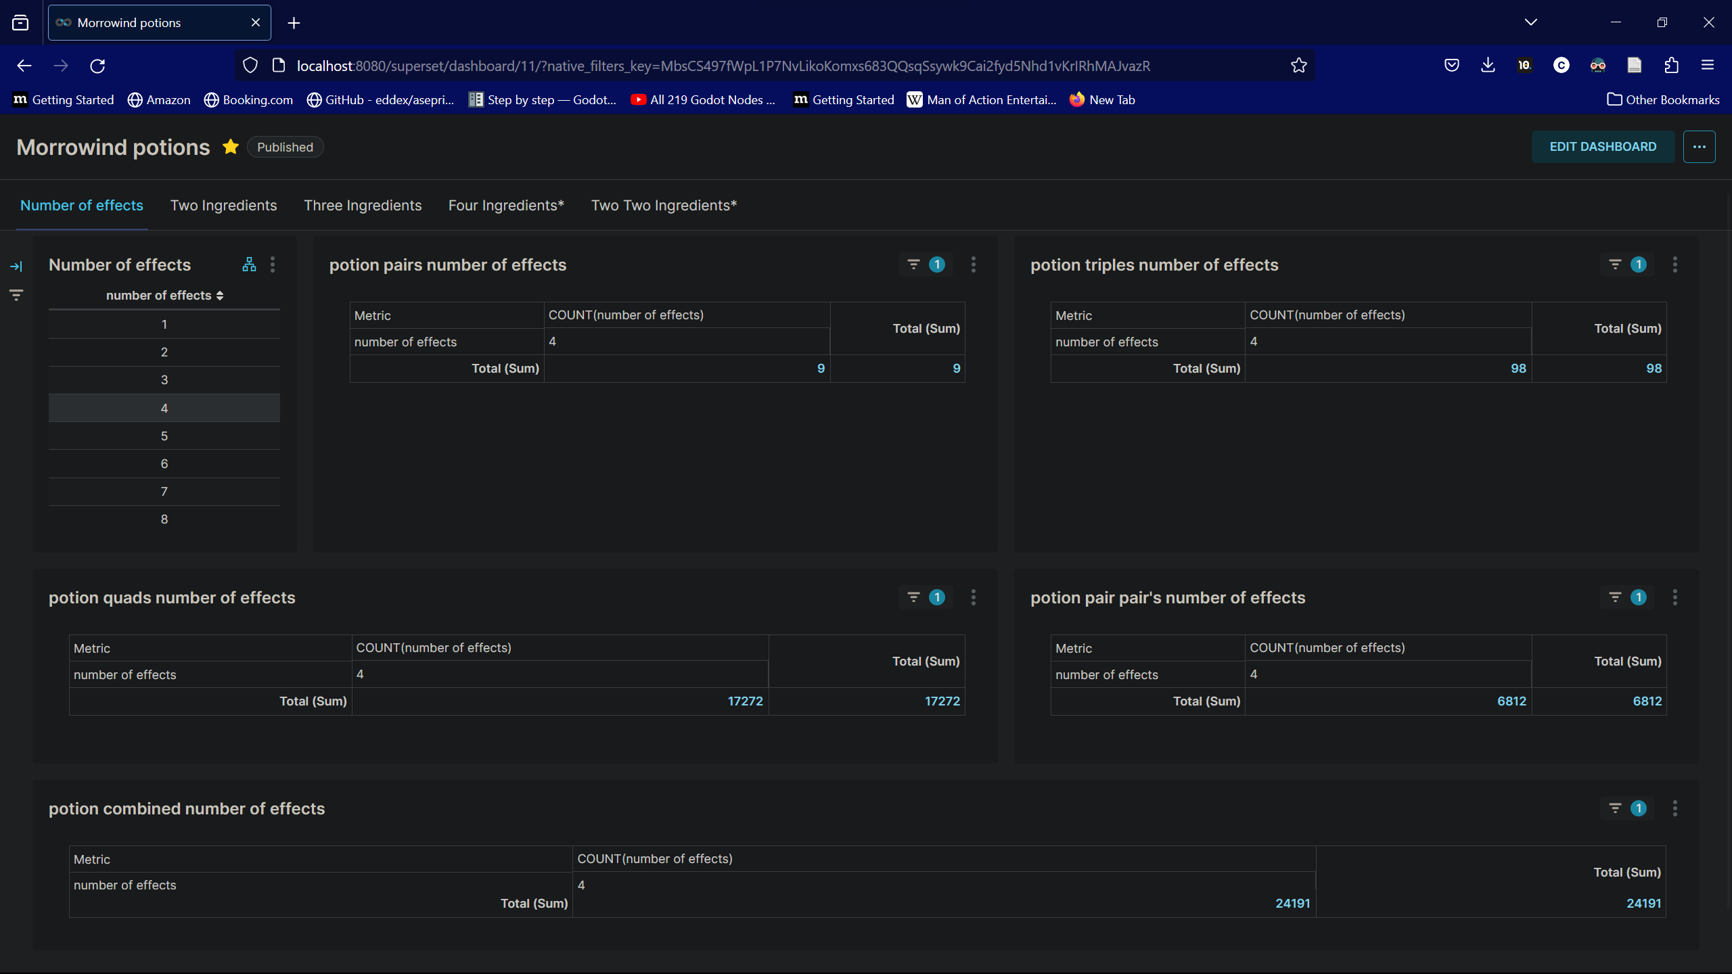Open kebab menu of Number of effects chart
This screenshot has height=974, width=1732.
tap(273, 264)
